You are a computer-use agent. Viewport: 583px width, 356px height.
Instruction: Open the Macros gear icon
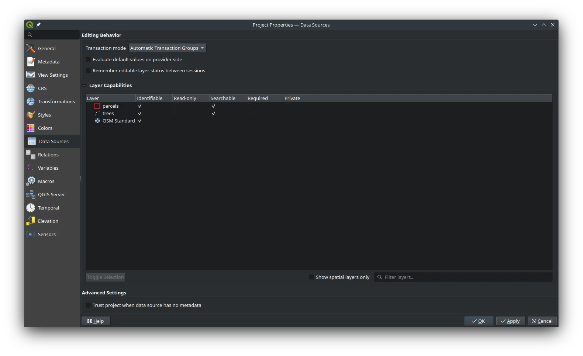[31, 181]
